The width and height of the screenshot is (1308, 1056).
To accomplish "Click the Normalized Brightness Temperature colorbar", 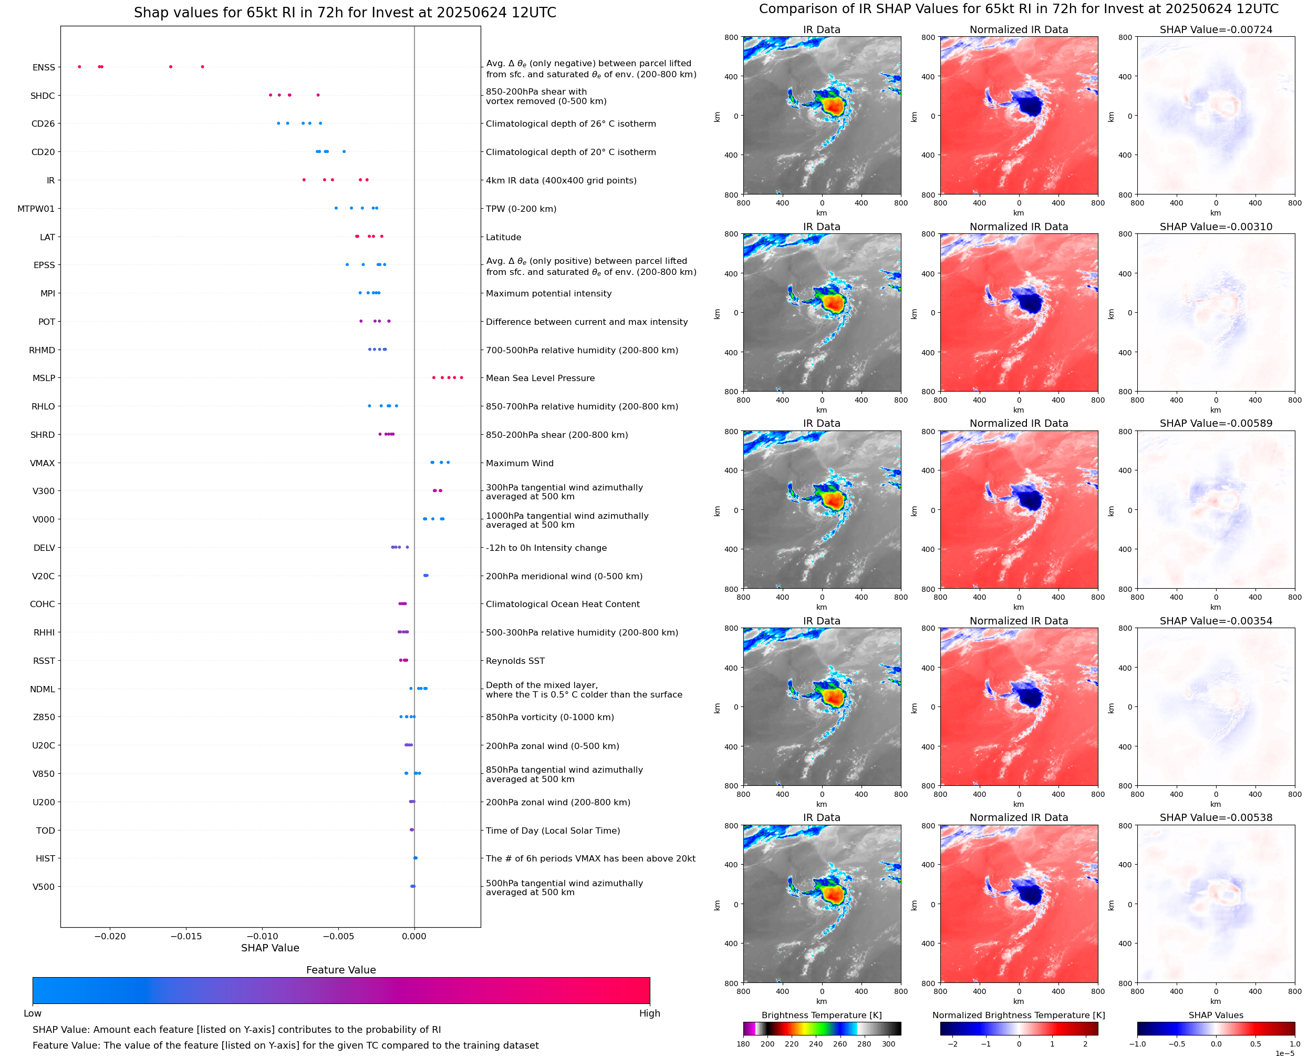I will 1019,1029.
